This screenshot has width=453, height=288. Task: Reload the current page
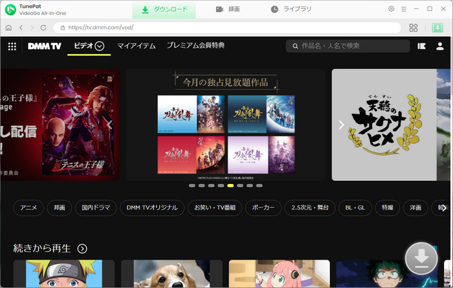pyautogui.click(x=43, y=28)
